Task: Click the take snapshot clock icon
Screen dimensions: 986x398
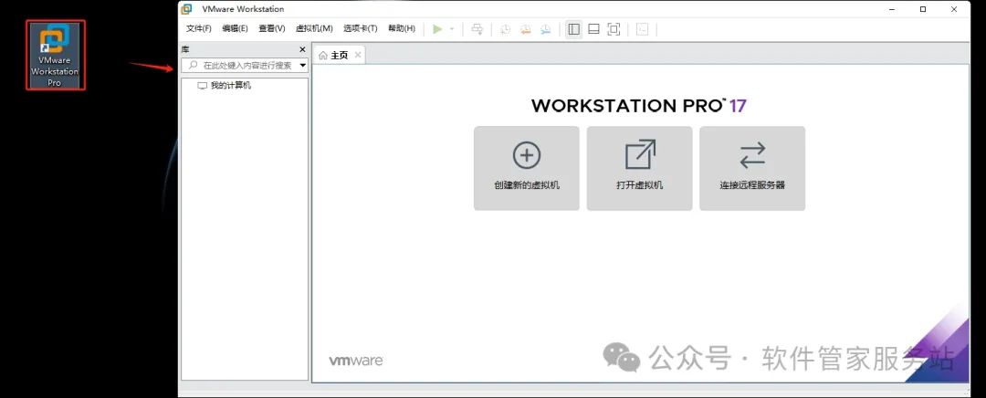Action: click(x=505, y=29)
